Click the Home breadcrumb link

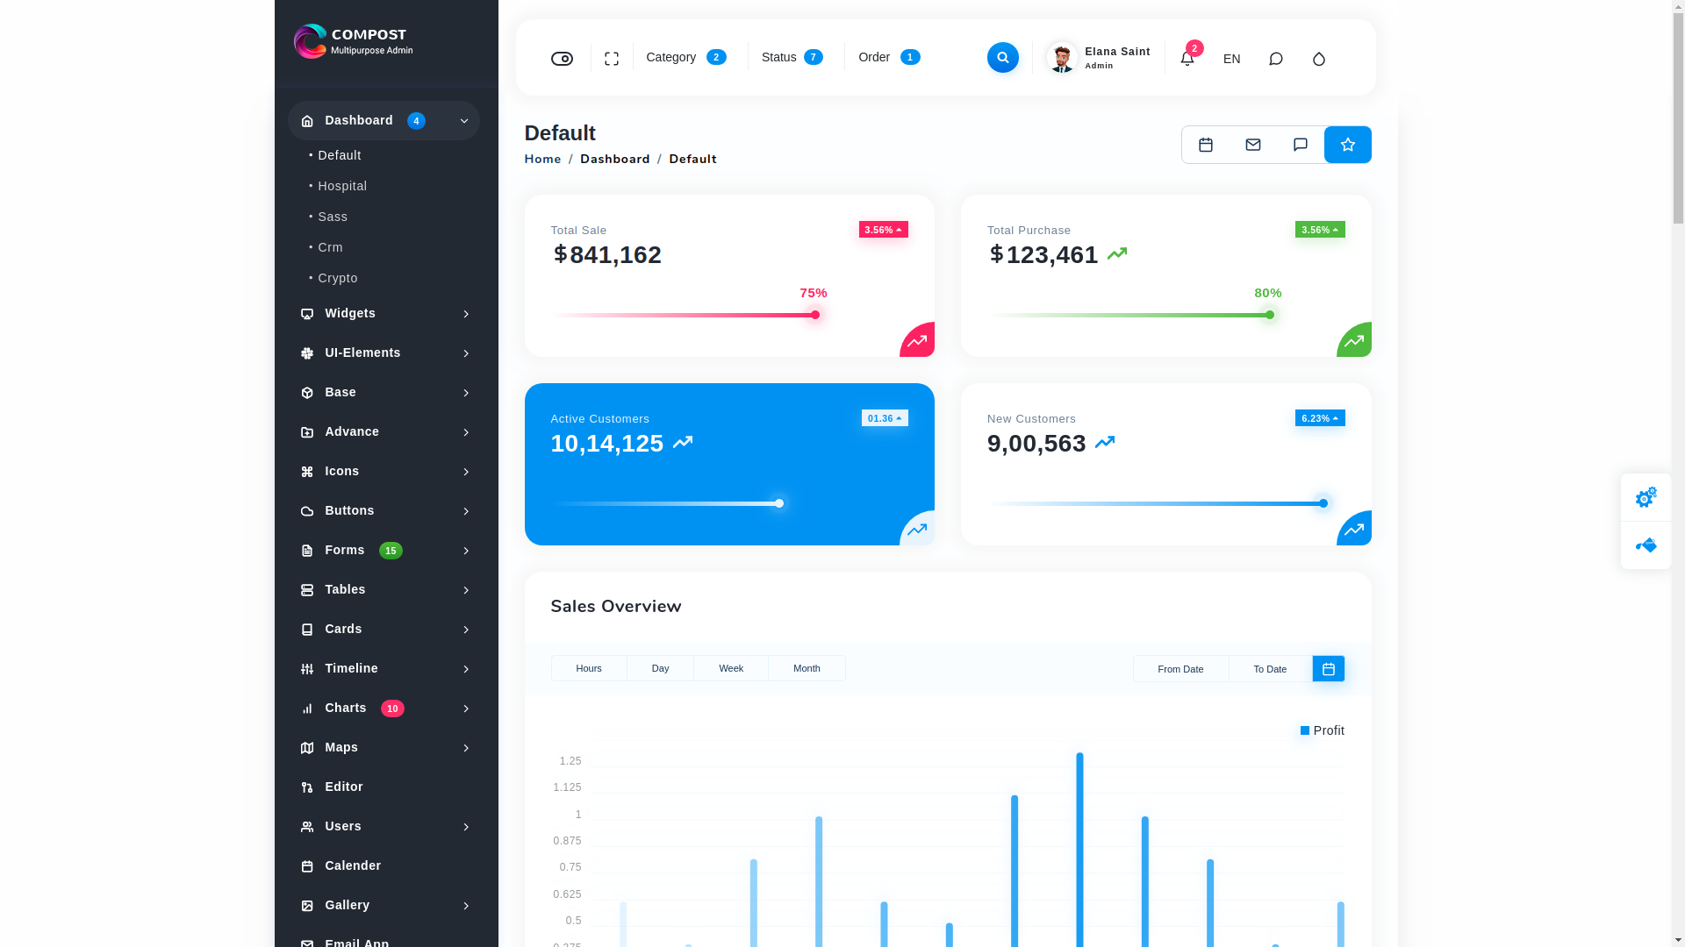(542, 160)
